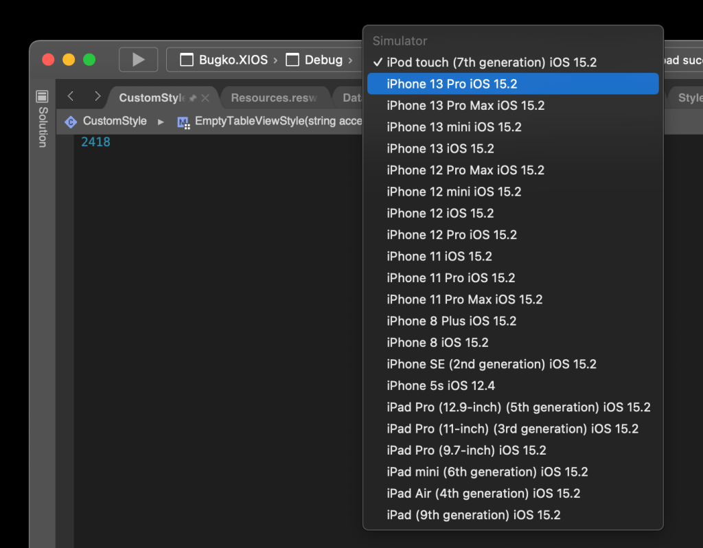Choose iPhone 13 Pro Max simulator

[x=465, y=106]
